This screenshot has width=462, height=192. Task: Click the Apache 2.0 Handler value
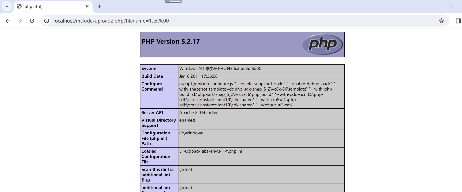pyautogui.click(x=198, y=113)
